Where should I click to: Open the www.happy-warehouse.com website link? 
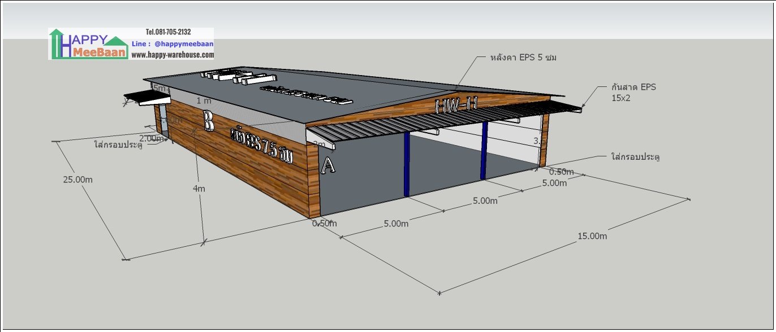click(x=173, y=55)
